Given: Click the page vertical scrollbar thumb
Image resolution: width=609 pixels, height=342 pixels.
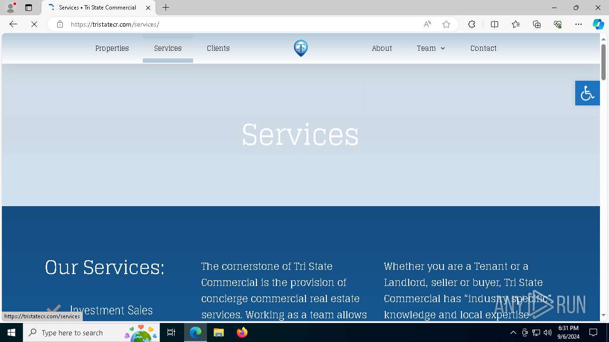Looking at the screenshot, I should 603,62.
